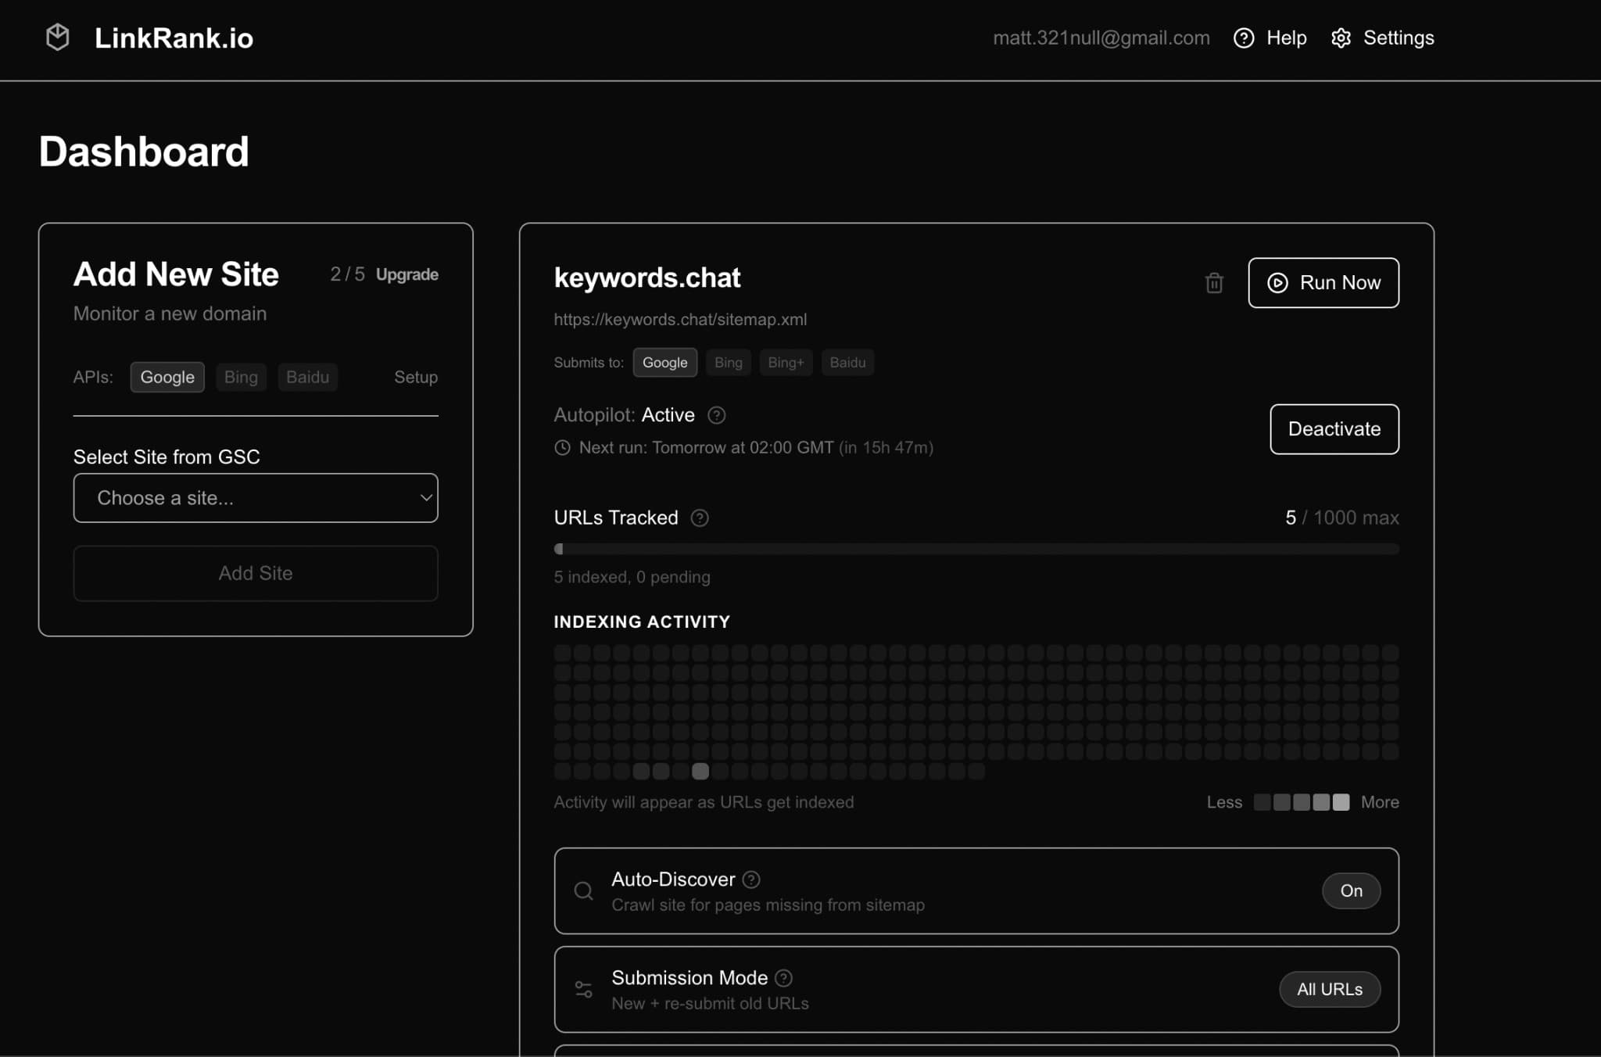1601x1057 pixels.
Task: Click the LinkRank.io cube logo icon
Action: pos(58,36)
